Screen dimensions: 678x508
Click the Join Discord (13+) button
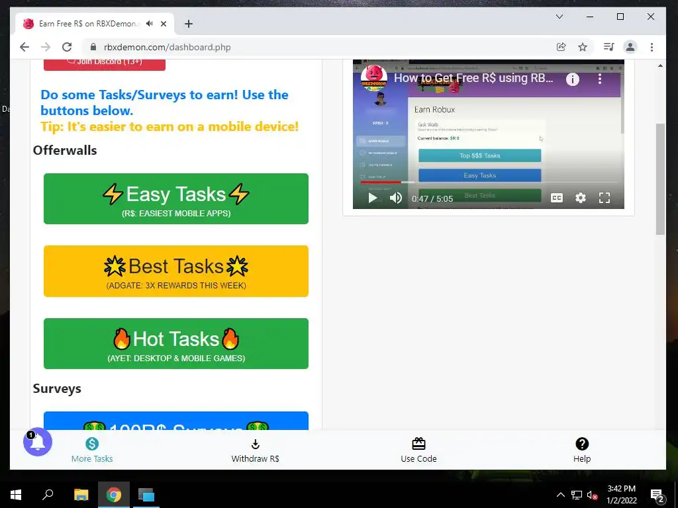105,64
